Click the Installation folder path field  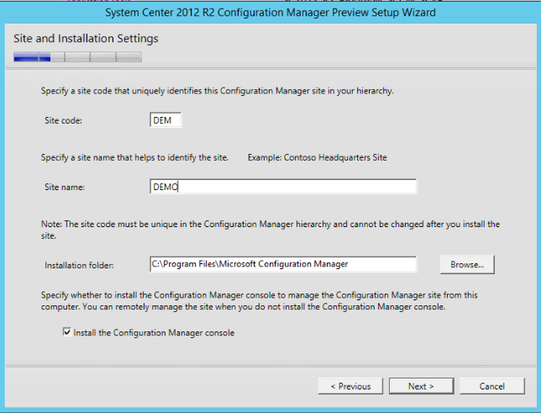click(282, 264)
